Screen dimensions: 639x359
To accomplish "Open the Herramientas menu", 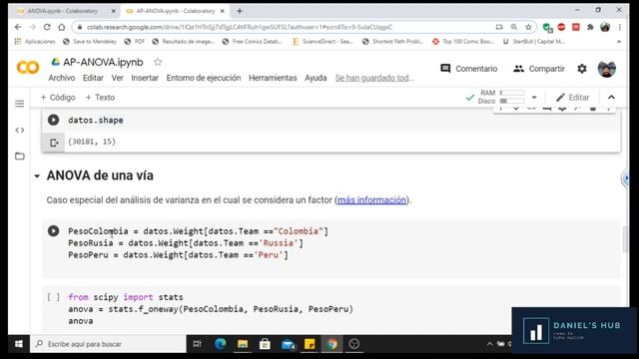I will pyautogui.click(x=273, y=78).
